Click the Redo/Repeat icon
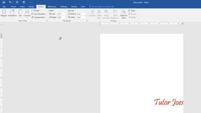Screen dimensions: 201x113 [17, 2]
